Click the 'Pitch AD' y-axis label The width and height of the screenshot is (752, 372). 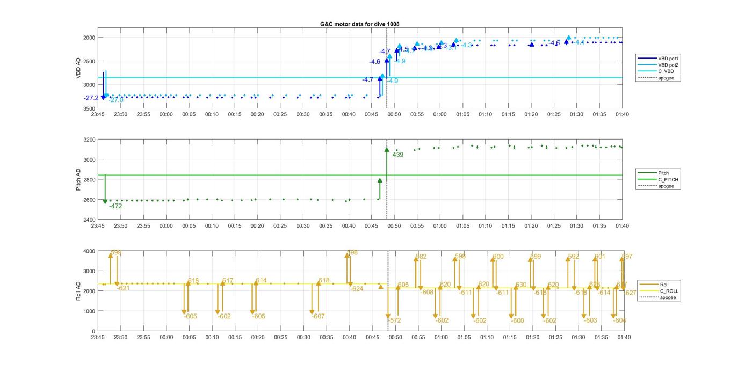point(78,179)
